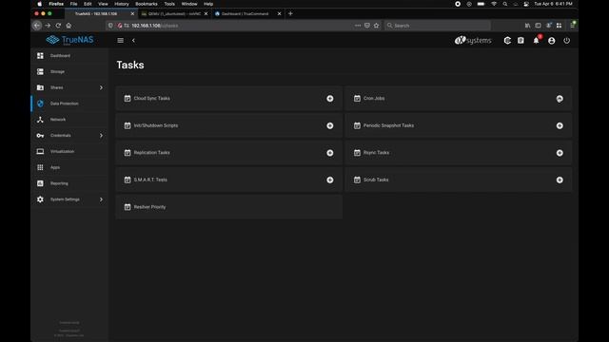
Task: Open the Cloud Sync Tasks card
Action: (x=228, y=99)
